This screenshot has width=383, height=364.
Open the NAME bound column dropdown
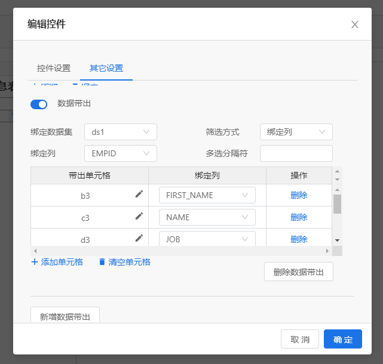207,217
